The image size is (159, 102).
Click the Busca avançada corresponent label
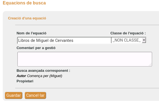click(43, 71)
